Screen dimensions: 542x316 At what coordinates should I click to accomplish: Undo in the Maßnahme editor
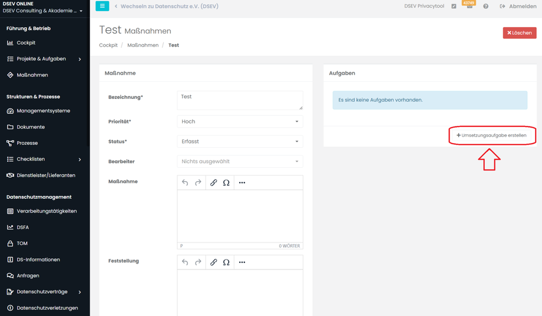(x=185, y=182)
